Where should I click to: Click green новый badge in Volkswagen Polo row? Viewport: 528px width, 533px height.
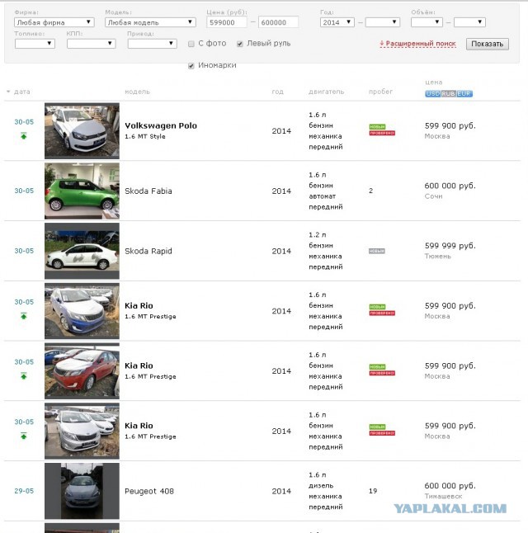377,127
